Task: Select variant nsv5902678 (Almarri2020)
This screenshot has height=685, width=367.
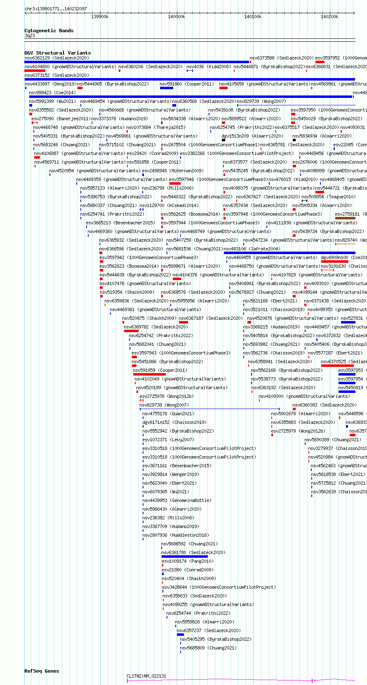Action: tap(301, 414)
